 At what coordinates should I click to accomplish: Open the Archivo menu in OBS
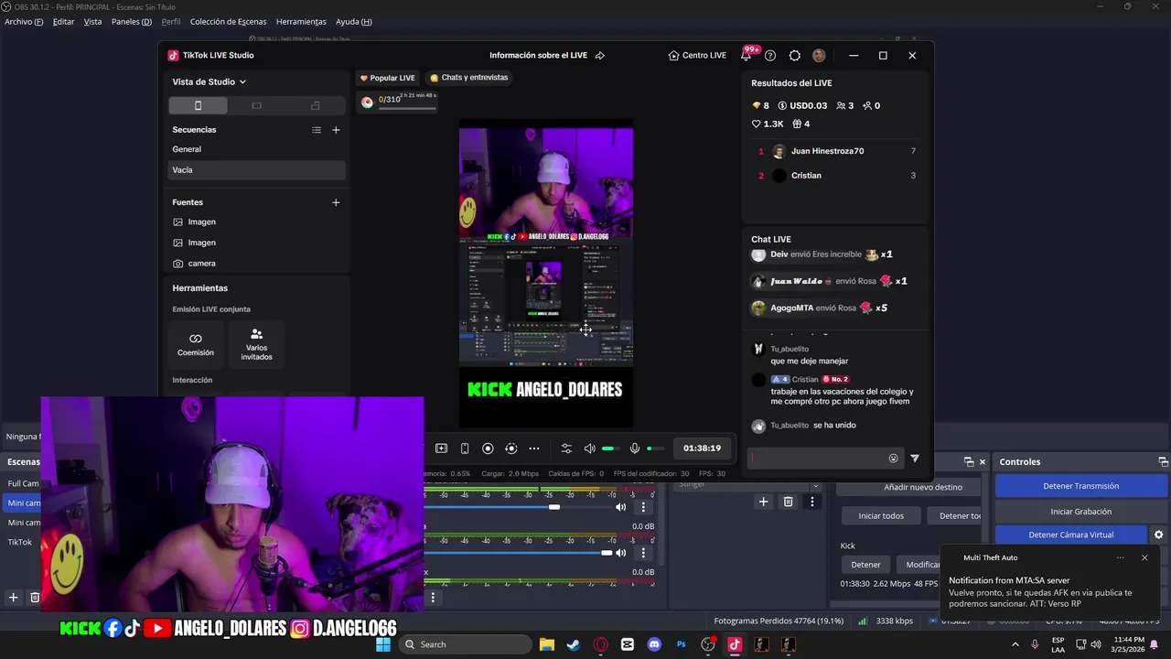24,22
